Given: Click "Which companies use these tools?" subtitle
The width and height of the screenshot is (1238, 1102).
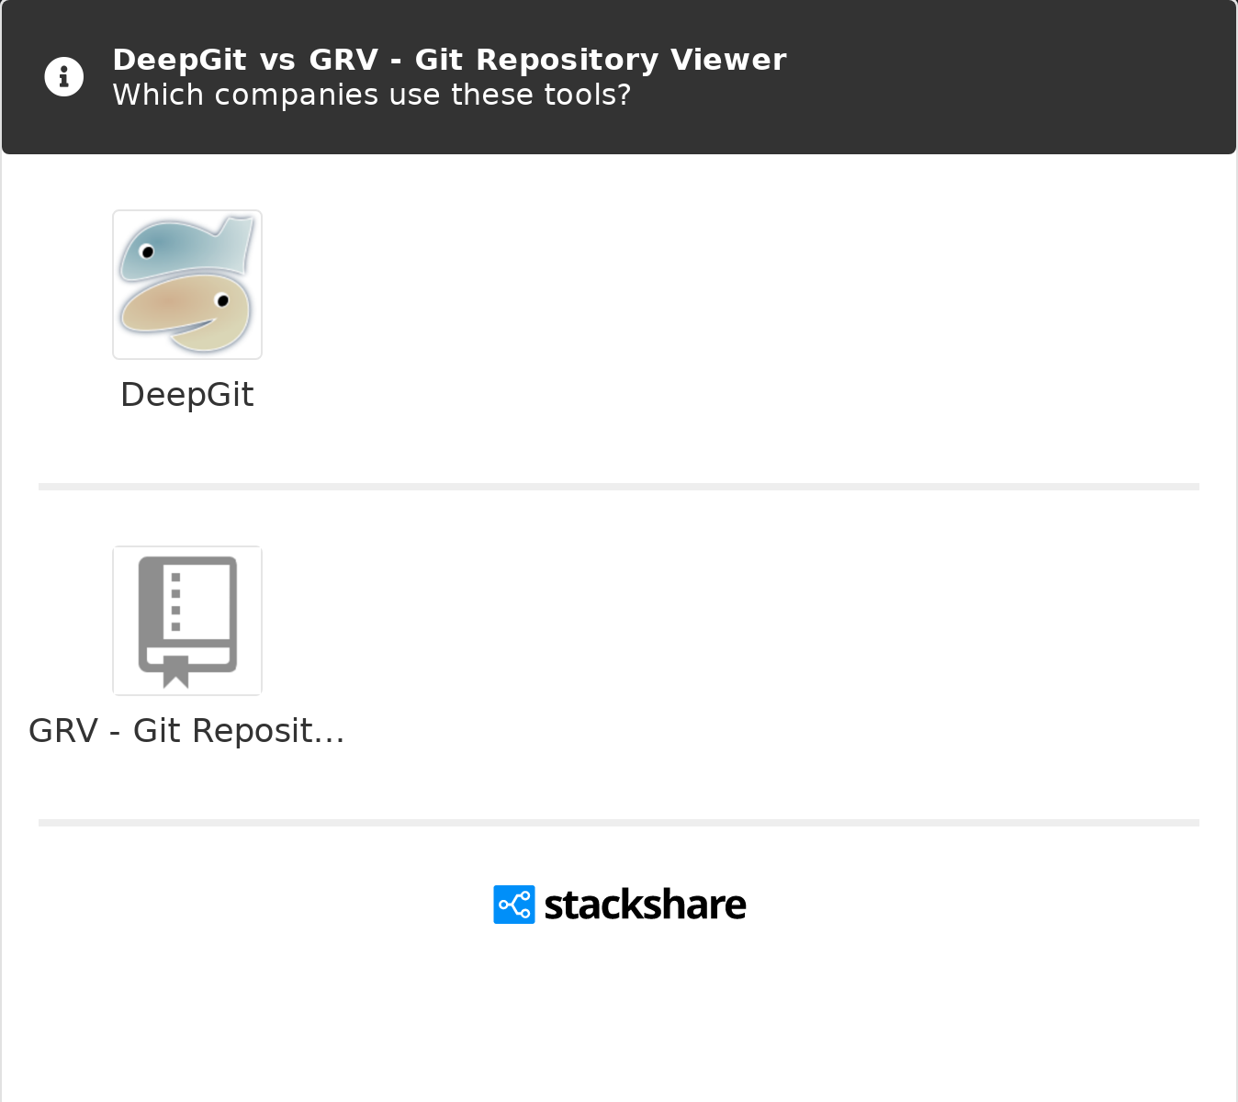Looking at the screenshot, I should coord(372,95).
